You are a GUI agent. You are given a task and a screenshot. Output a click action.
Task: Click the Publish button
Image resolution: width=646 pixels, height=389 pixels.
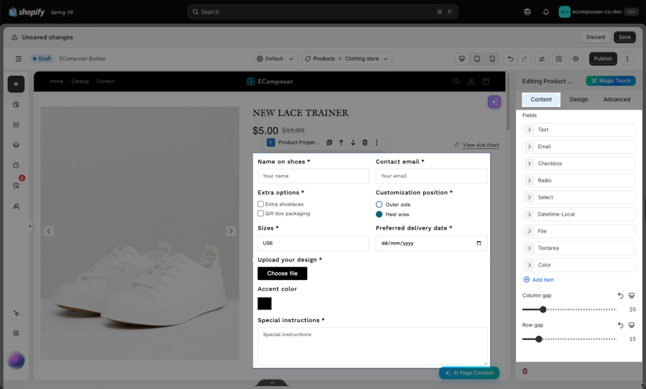[602, 59]
